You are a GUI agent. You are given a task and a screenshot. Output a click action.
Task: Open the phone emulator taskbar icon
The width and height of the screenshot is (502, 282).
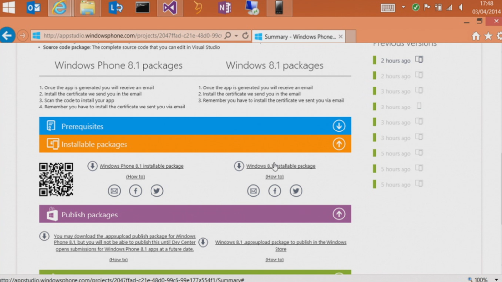pos(279,8)
